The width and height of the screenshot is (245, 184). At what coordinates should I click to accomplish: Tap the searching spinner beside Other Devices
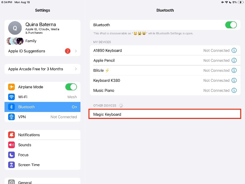[x=121, y=106]
